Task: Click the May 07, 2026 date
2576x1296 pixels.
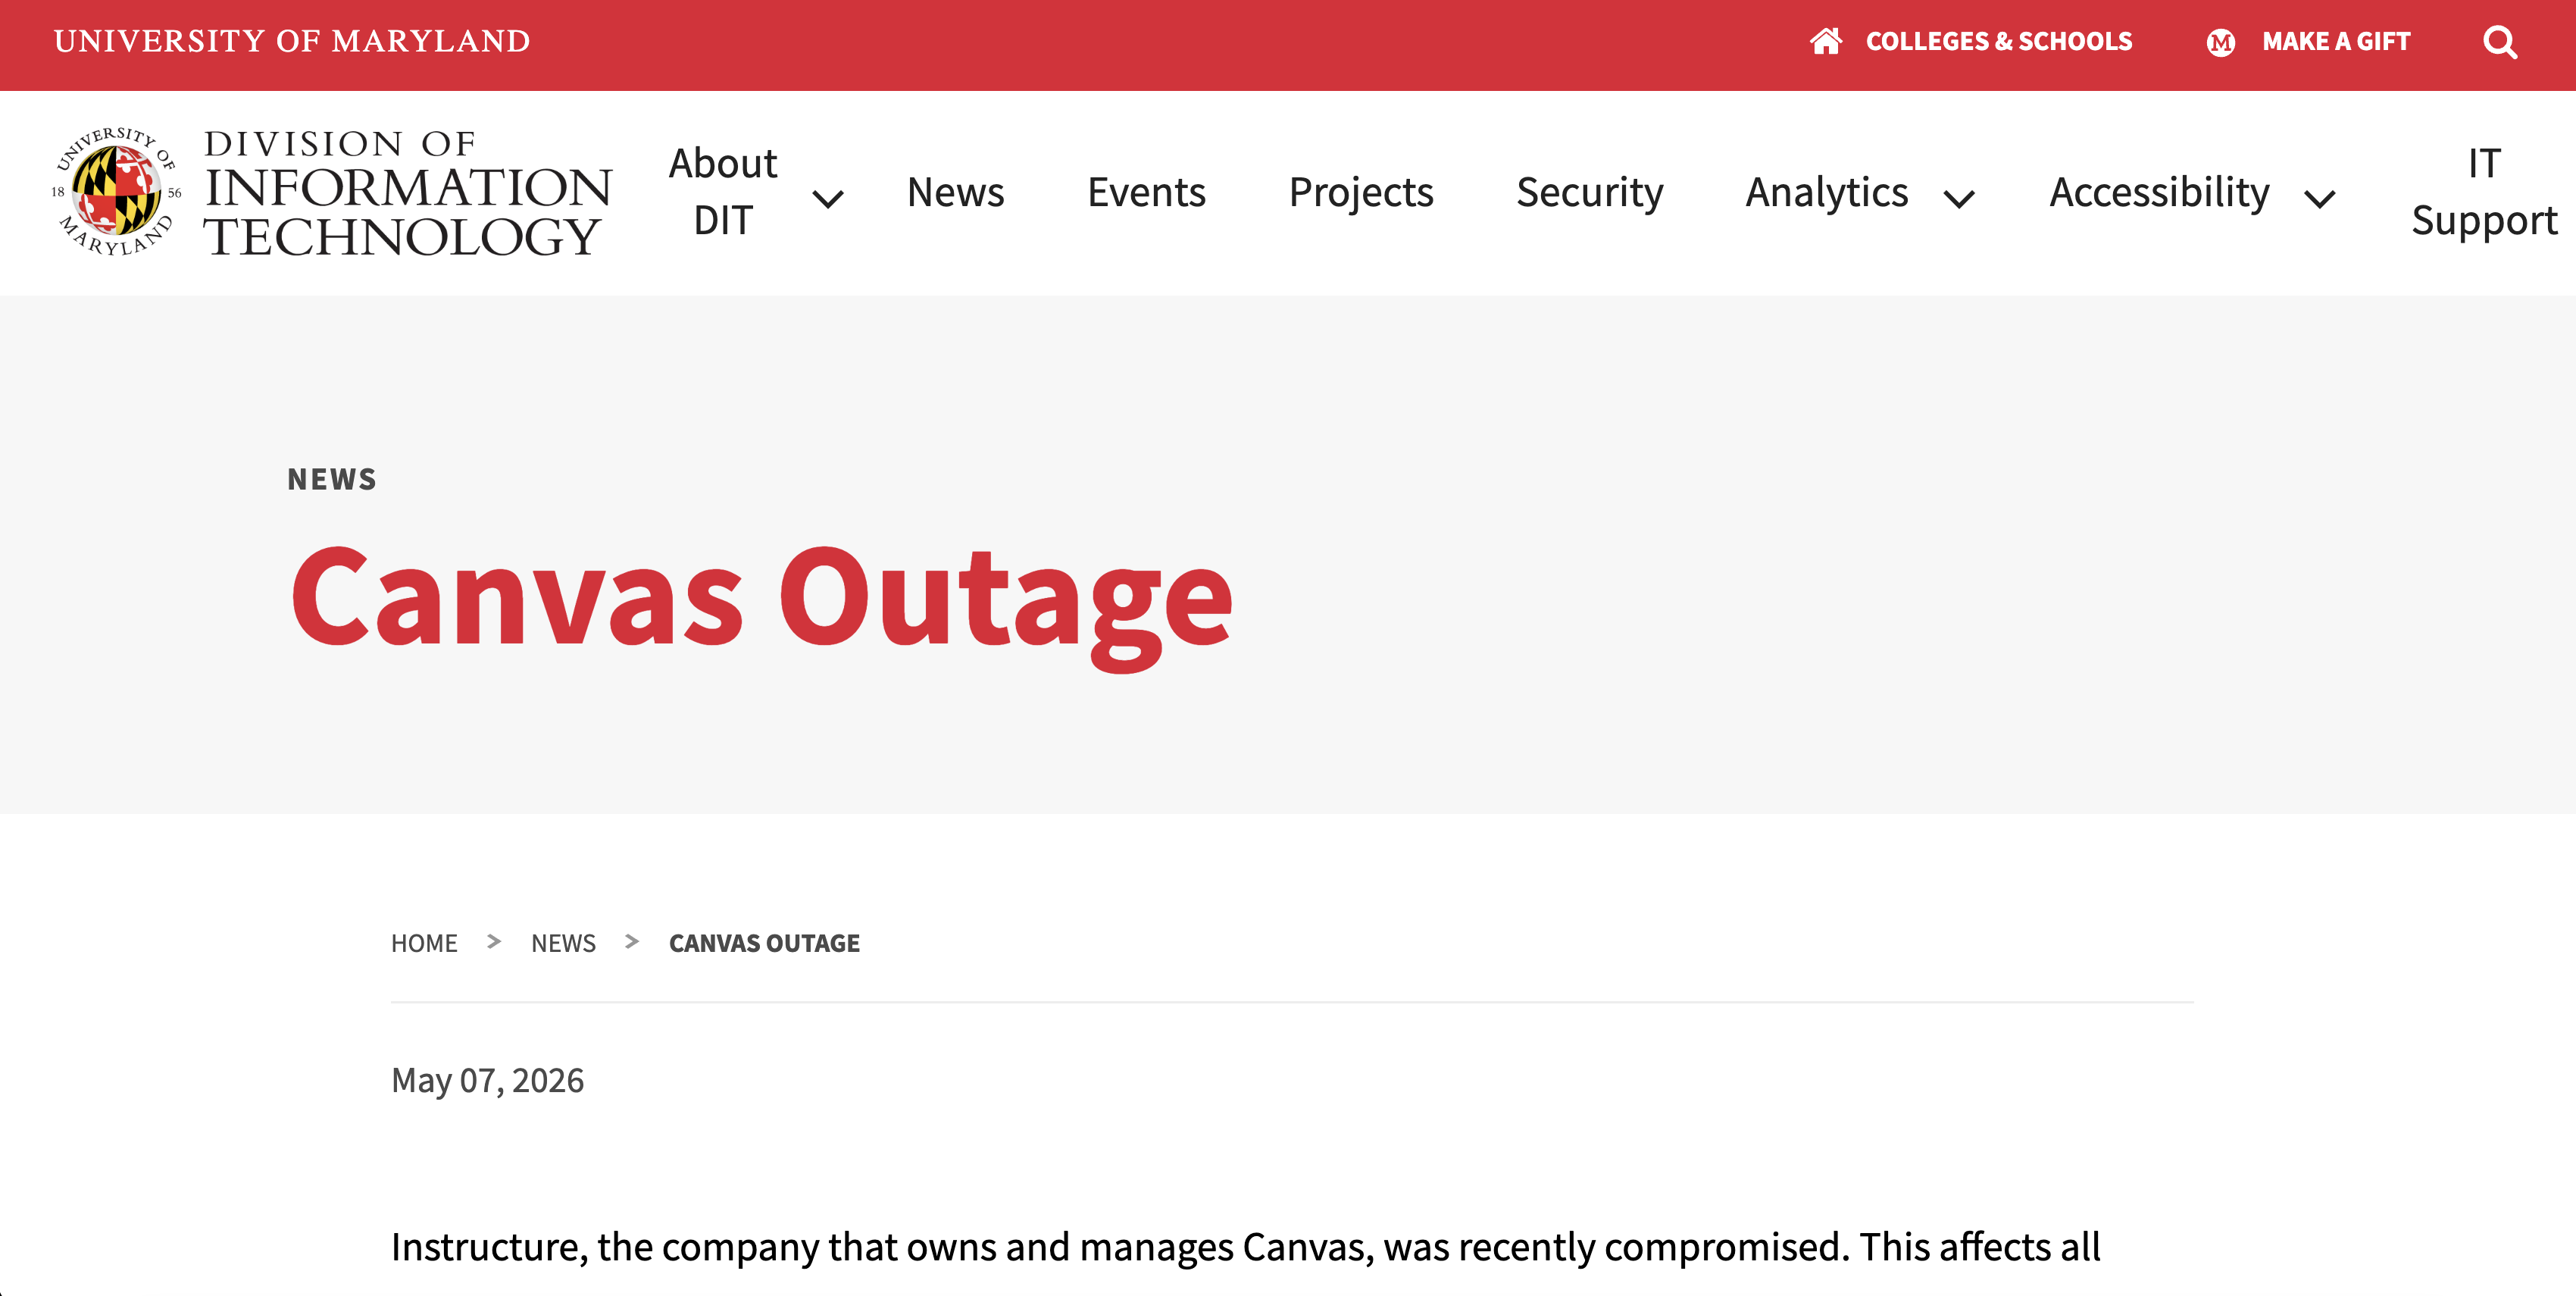Action: (487, 1081)
